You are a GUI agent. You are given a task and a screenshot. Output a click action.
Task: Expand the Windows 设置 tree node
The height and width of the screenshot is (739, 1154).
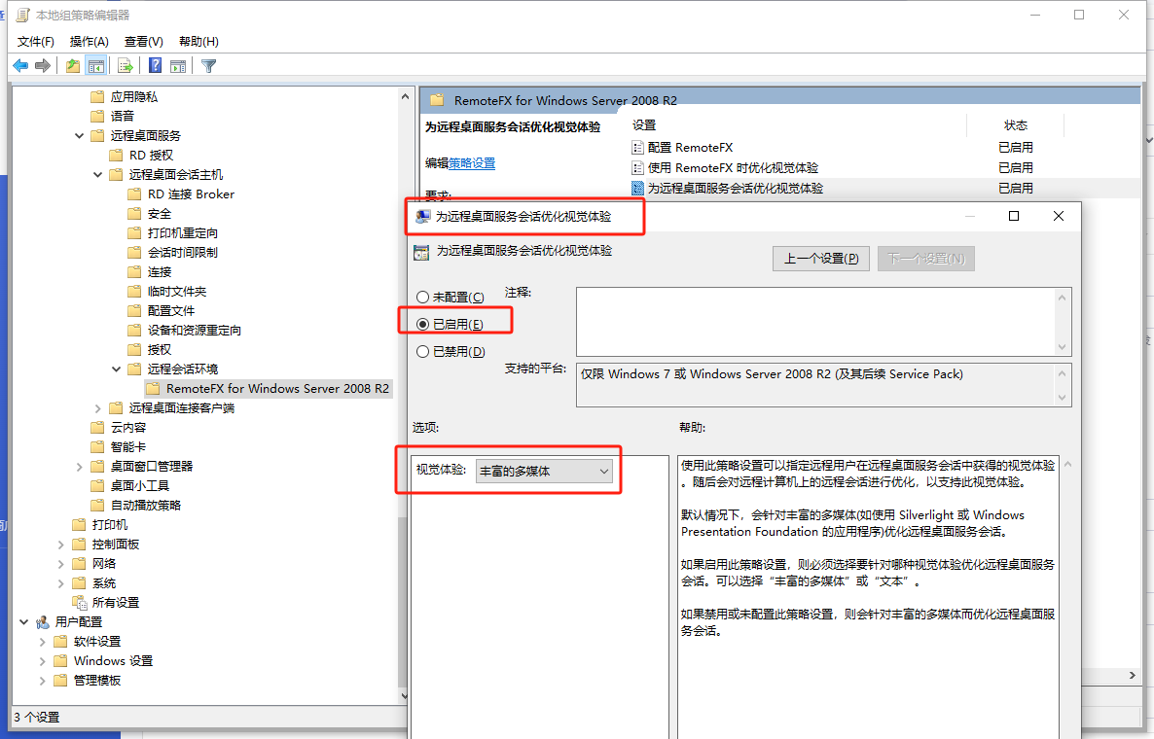tap(43, 661)
